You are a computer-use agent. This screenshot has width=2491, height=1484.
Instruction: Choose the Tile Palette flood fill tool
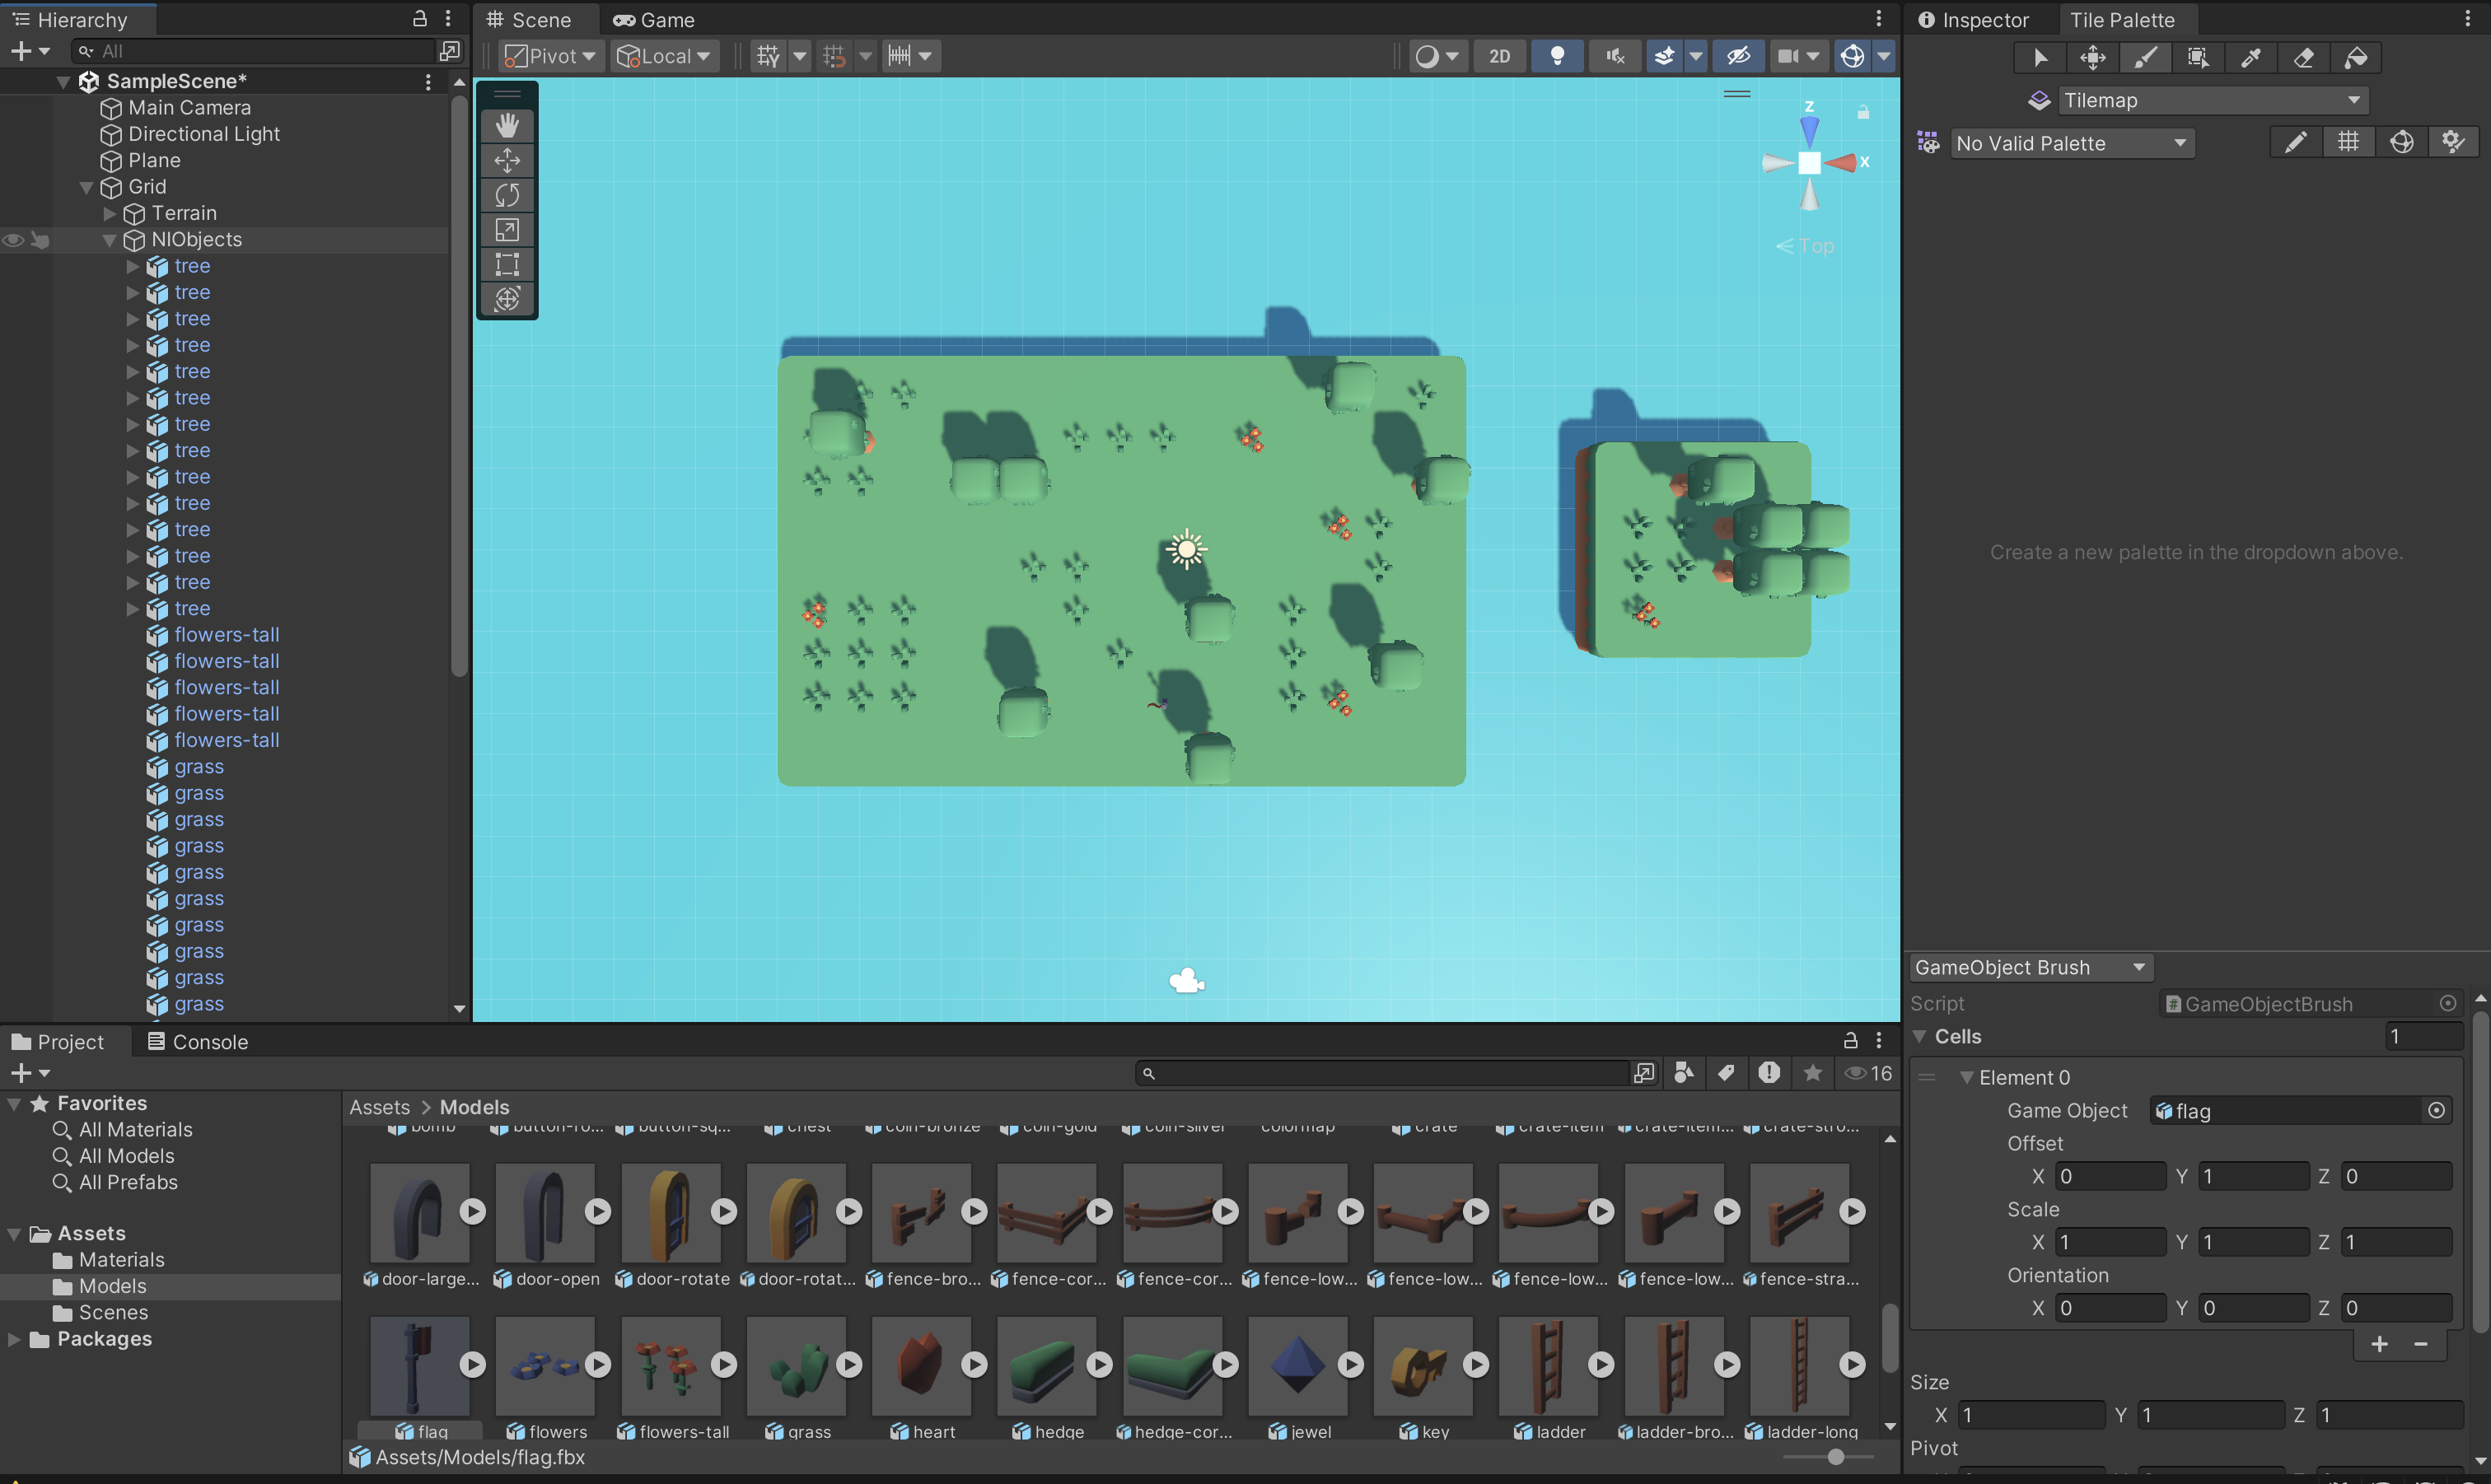[2356, 58]
